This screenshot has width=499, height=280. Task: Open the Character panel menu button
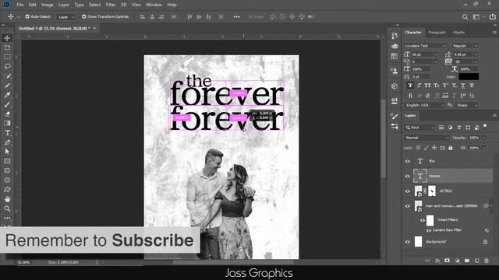(x=494, y=33)
